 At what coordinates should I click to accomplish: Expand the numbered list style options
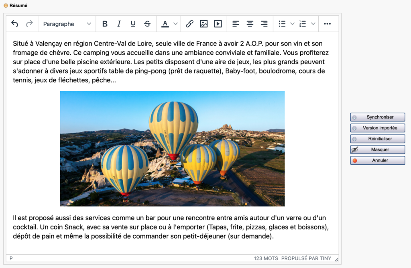click(x=313, y=24)
